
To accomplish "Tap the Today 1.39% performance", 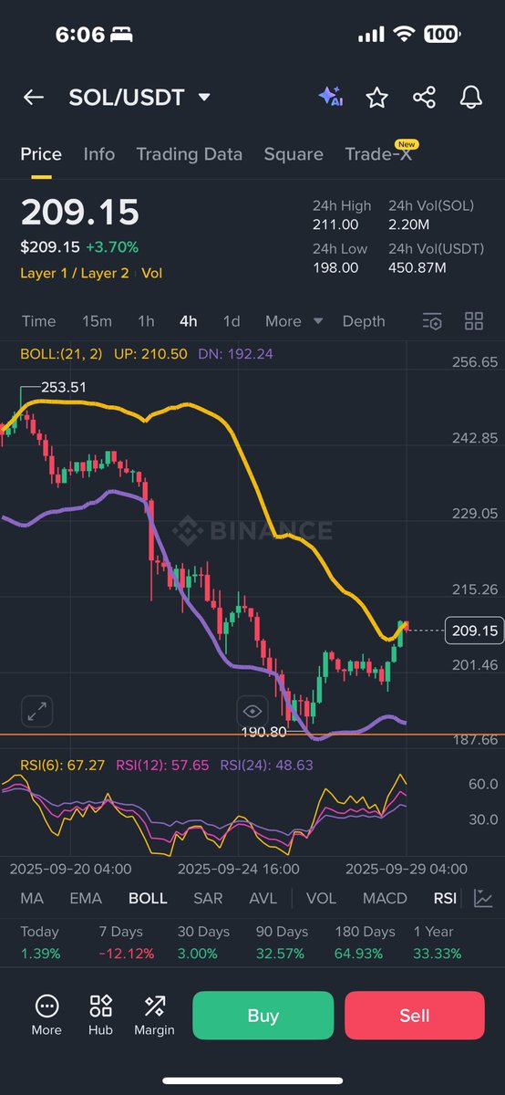I will 39,943.
